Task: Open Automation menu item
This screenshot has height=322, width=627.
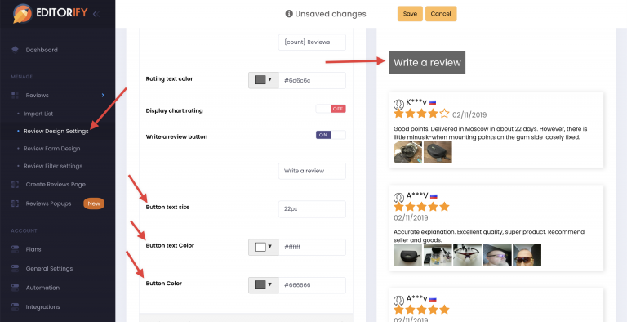Action: coord(42,288)
